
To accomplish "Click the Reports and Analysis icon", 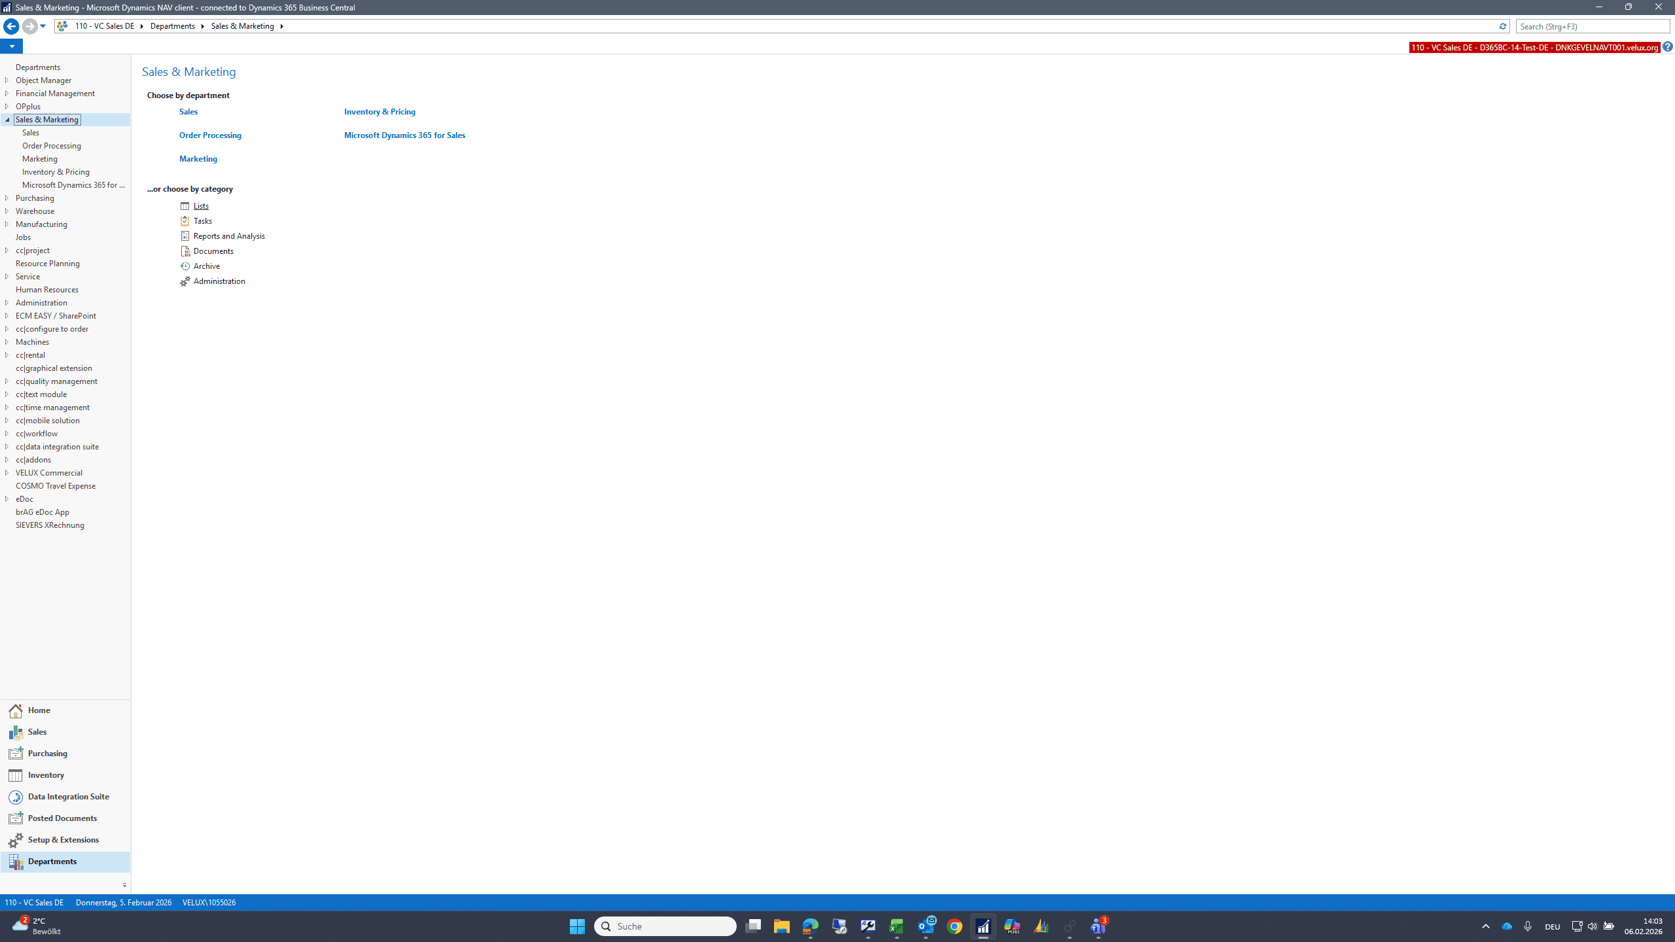I will pyautogui.click(x=185, y=236).
